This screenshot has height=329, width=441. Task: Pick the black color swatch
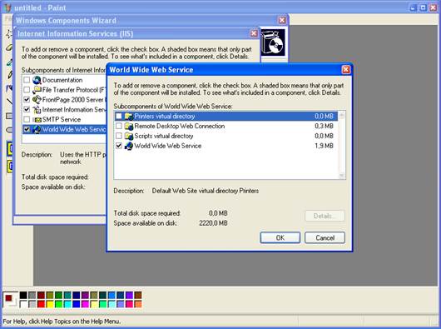click(x=23, y=295)
